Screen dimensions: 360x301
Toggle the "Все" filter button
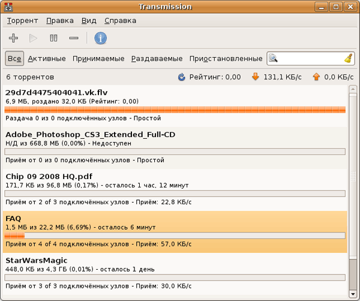[x=14, y=58]
